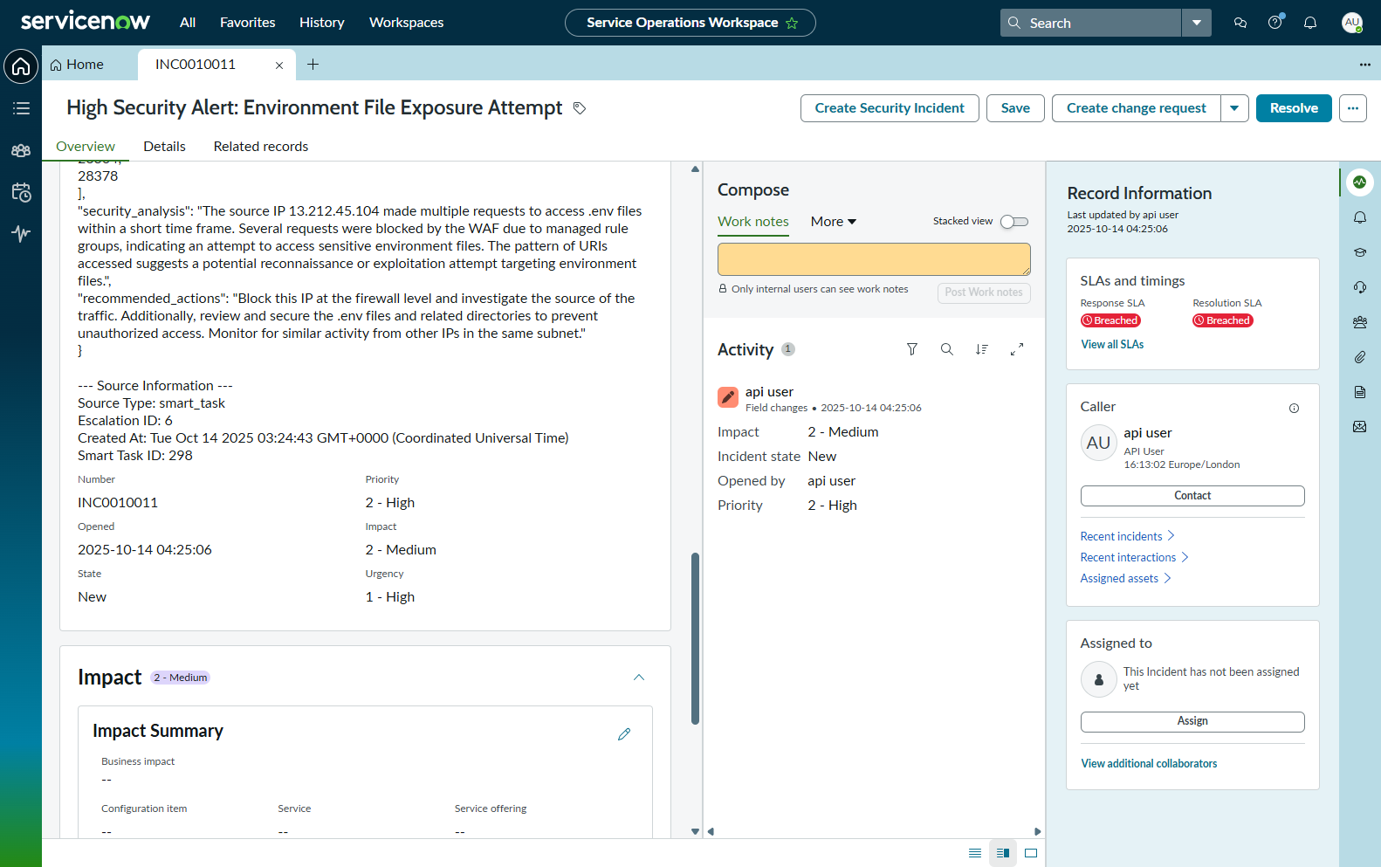The image size is (1381, 867).
Task: Click the tag icon beside the incident title
Action: 580,108
